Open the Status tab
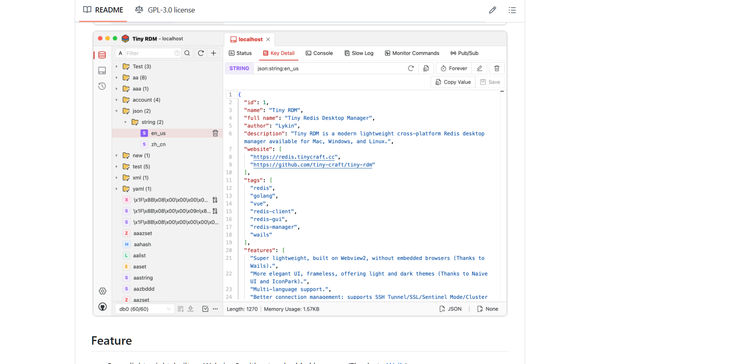Screen dimensions: 752x364 (240, 53)
